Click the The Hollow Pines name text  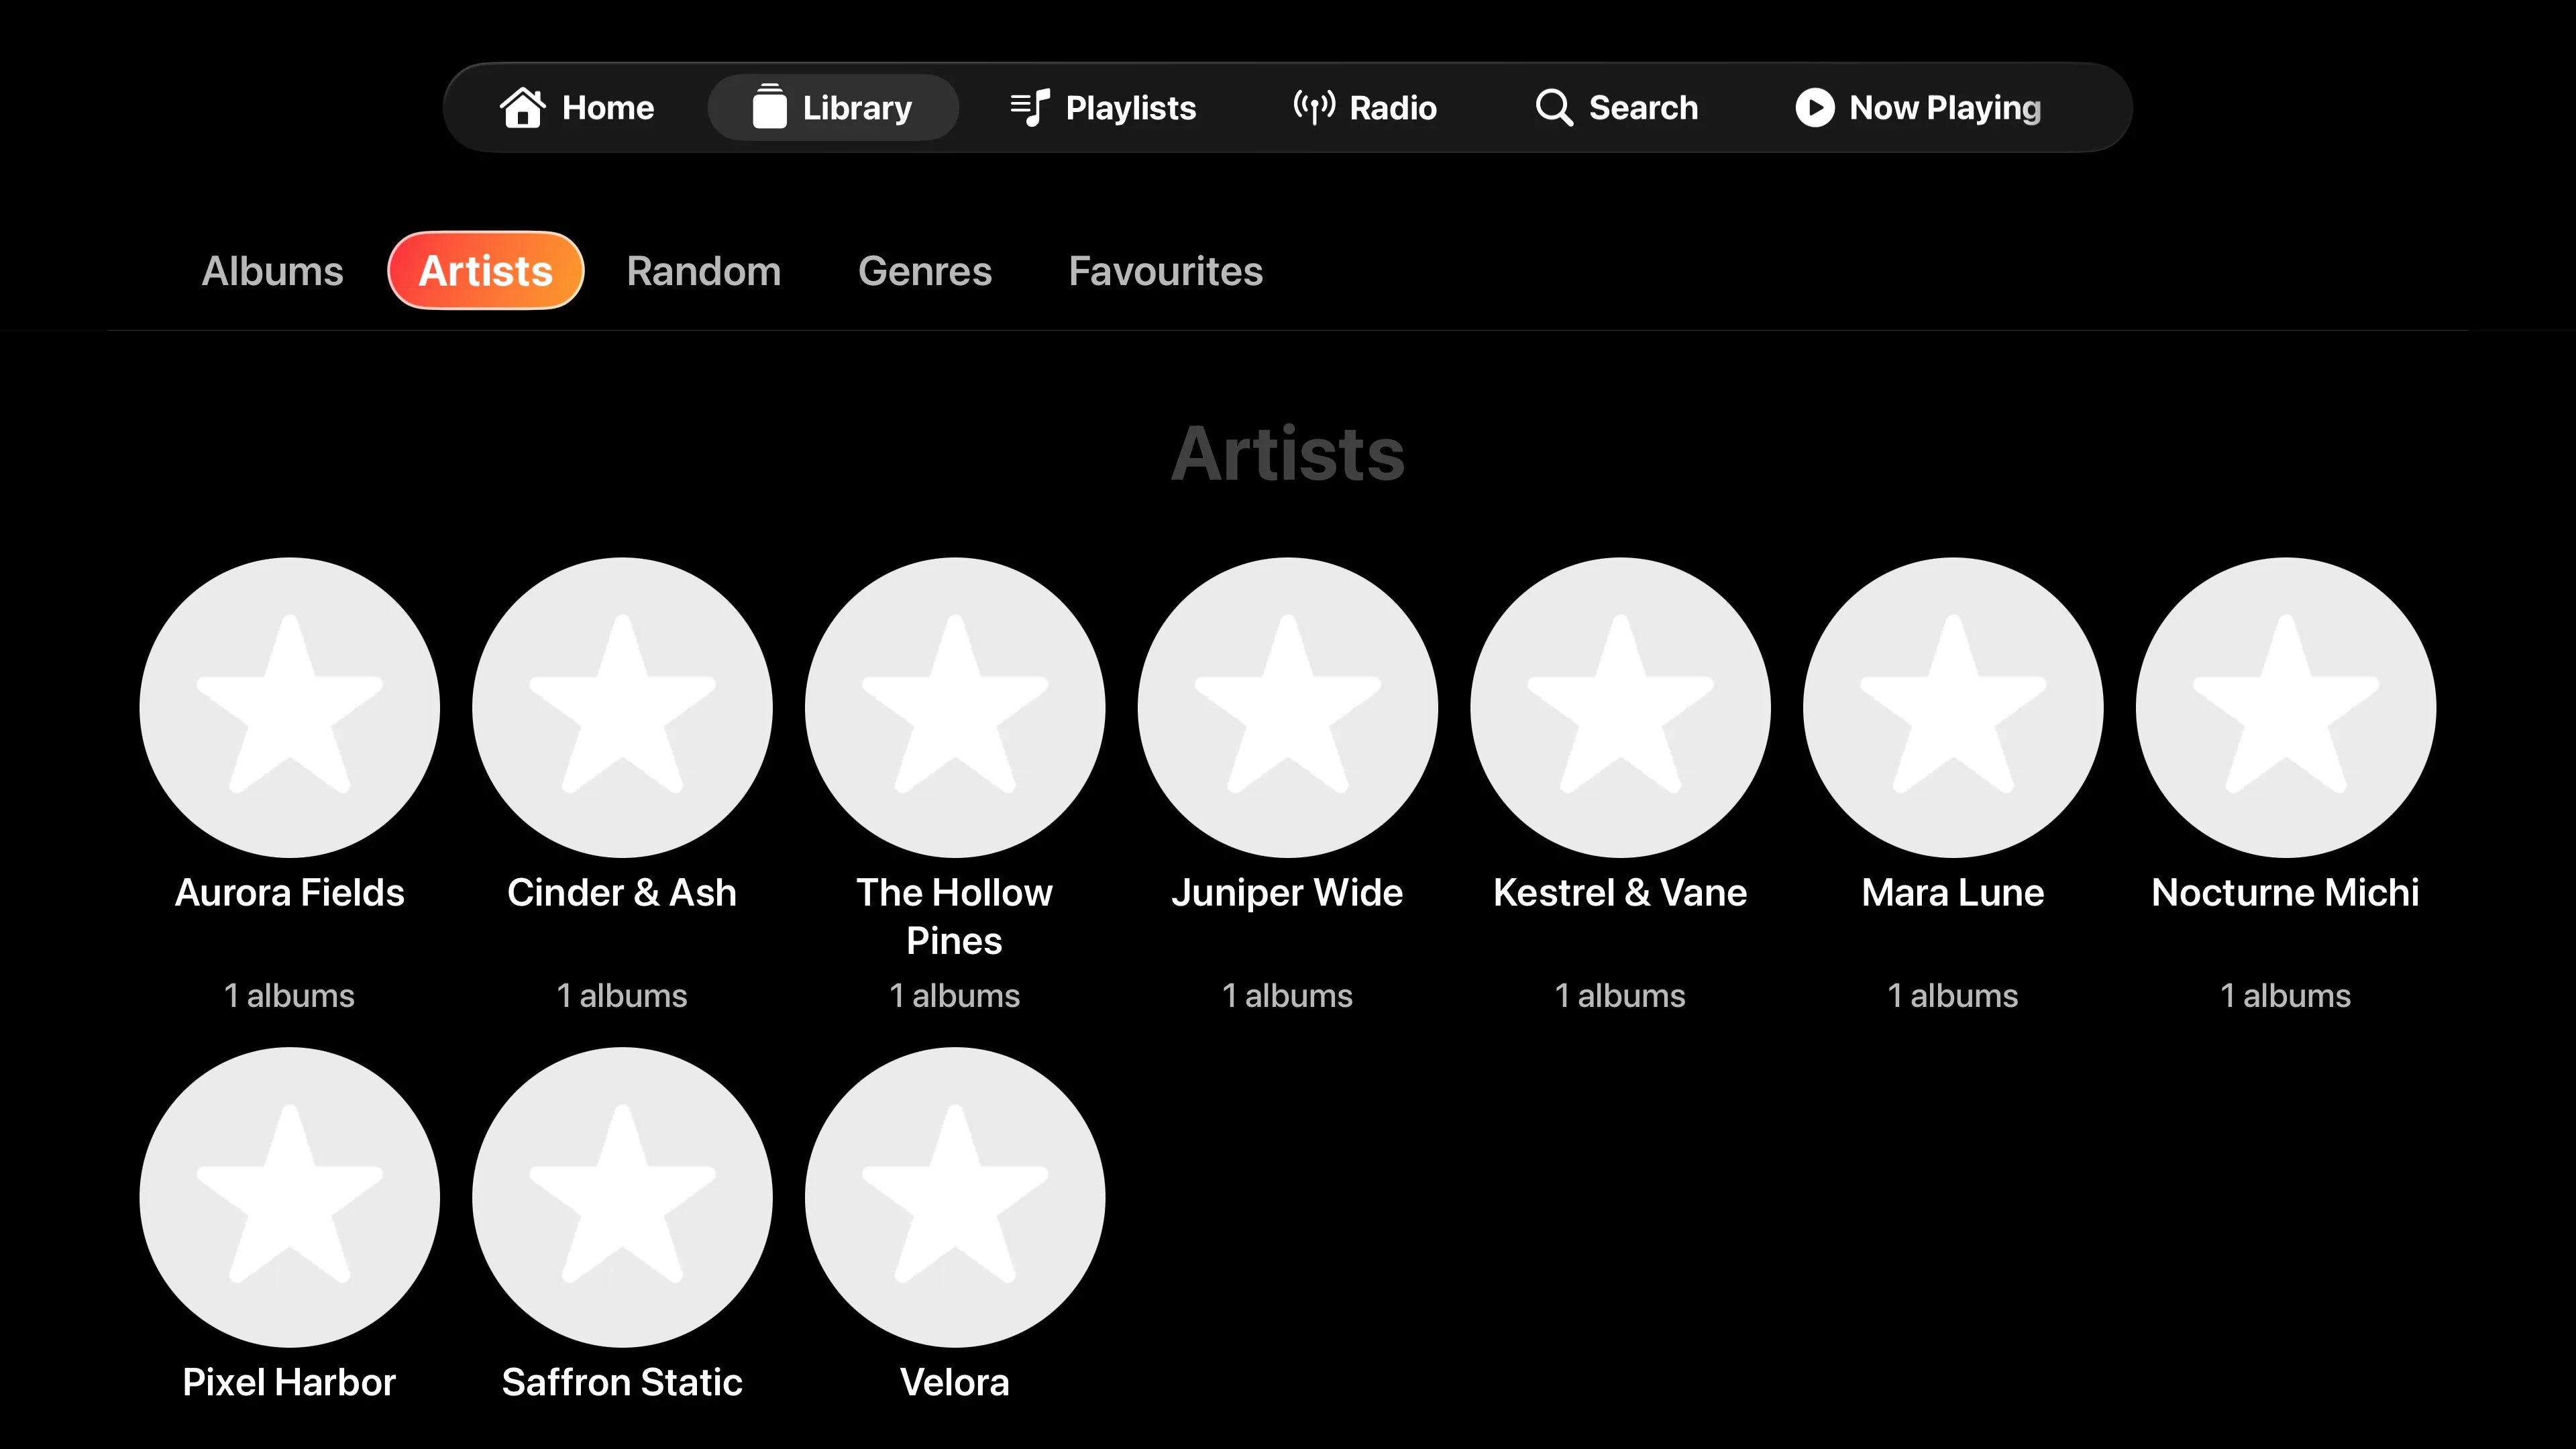955,916
